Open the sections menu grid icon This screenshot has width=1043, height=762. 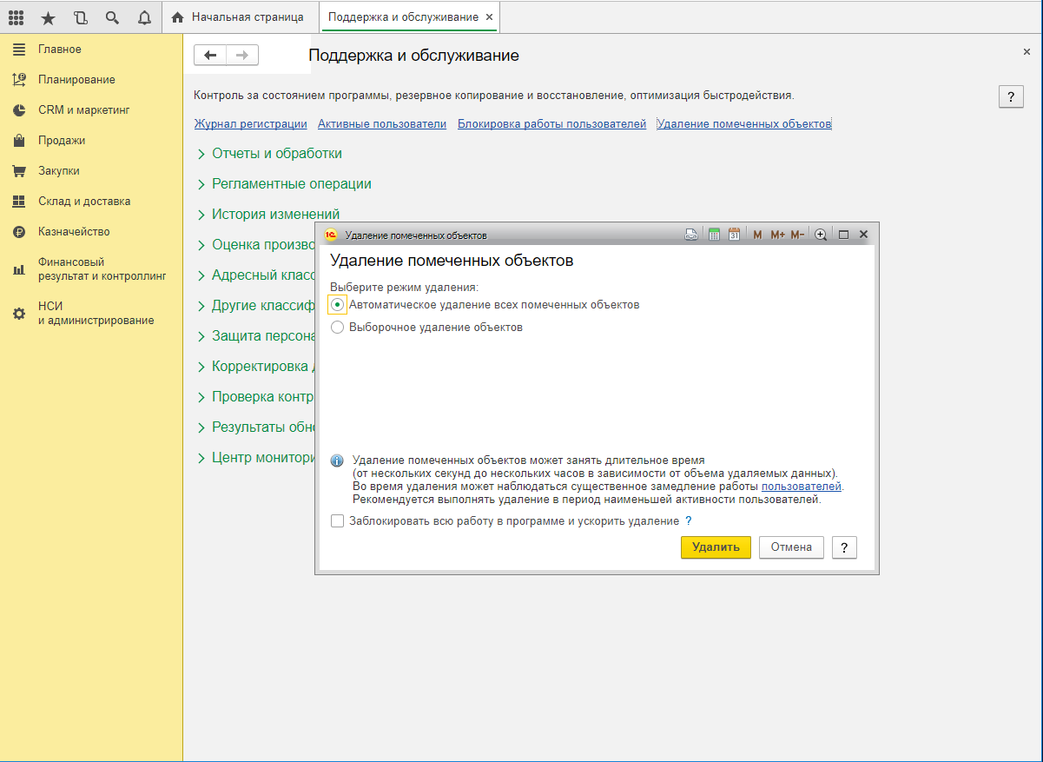[16, 17]
